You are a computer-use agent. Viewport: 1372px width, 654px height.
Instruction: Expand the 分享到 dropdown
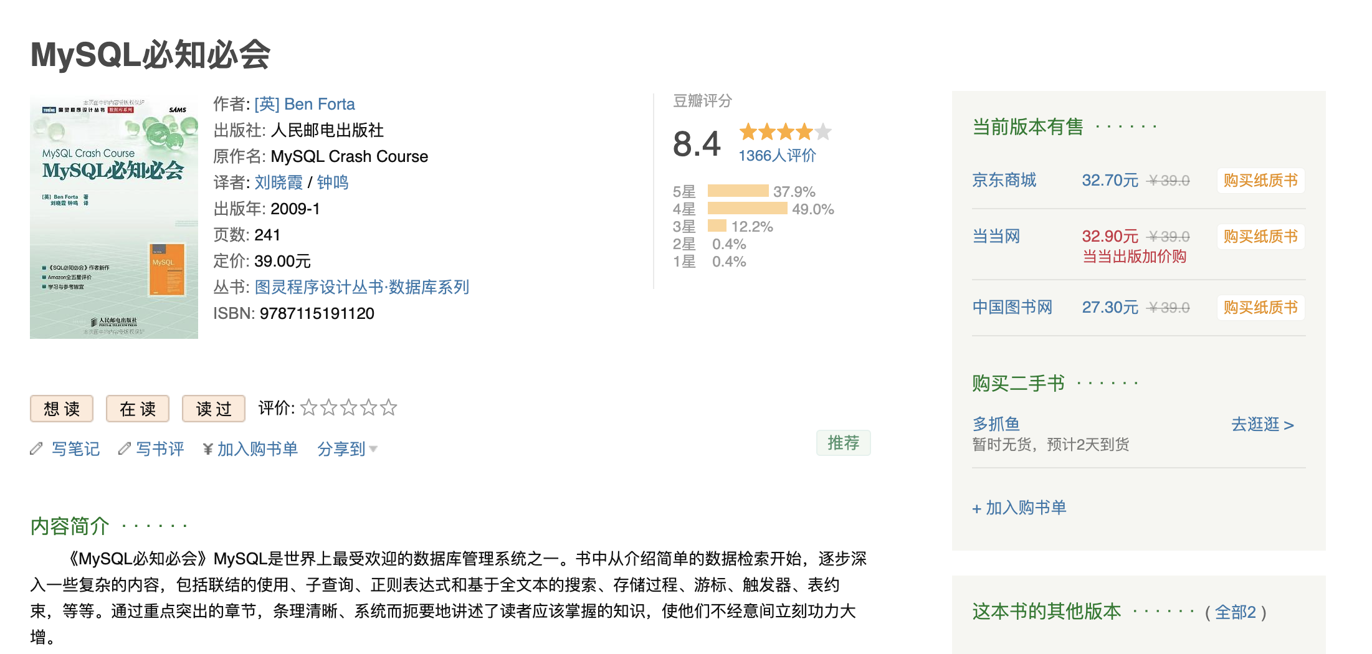coord(347,449)
